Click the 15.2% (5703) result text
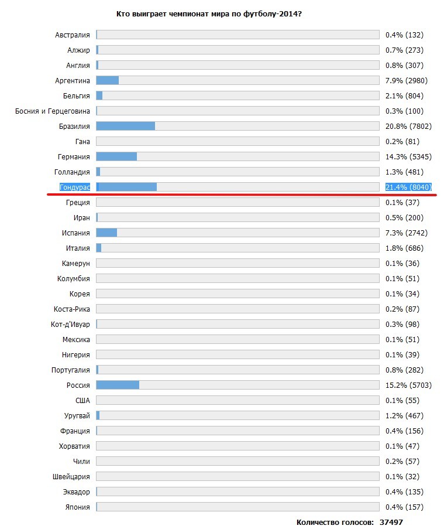Image resolution: width=444 pixels, height=529 pixels. click(408, 385)
